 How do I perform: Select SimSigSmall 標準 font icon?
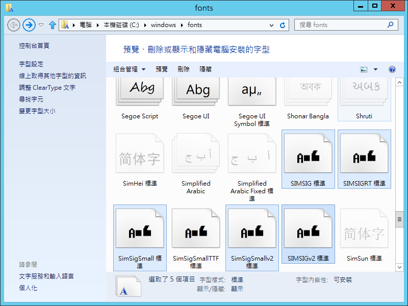click(140, 228)
